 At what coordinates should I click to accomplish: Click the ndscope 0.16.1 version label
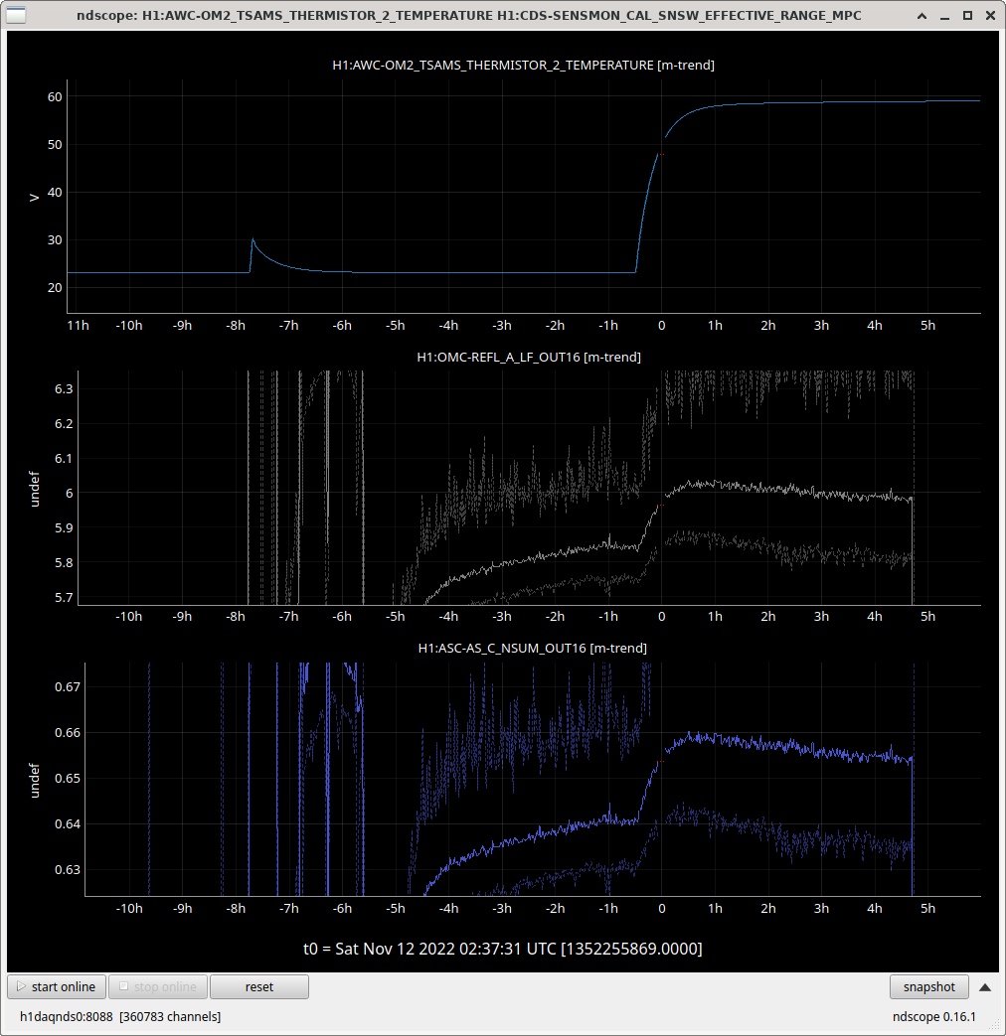(x=934, y=1016)
